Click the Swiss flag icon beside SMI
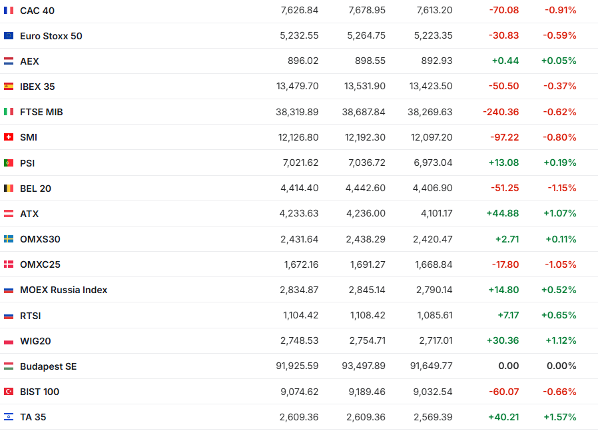This screenshot has height=433, width=598. coord(9,137)
